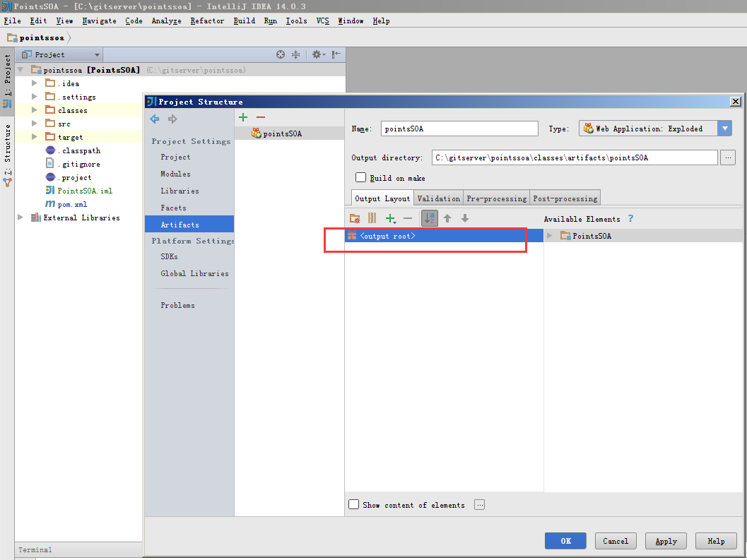Click the OK button

(x=565, y=541)
